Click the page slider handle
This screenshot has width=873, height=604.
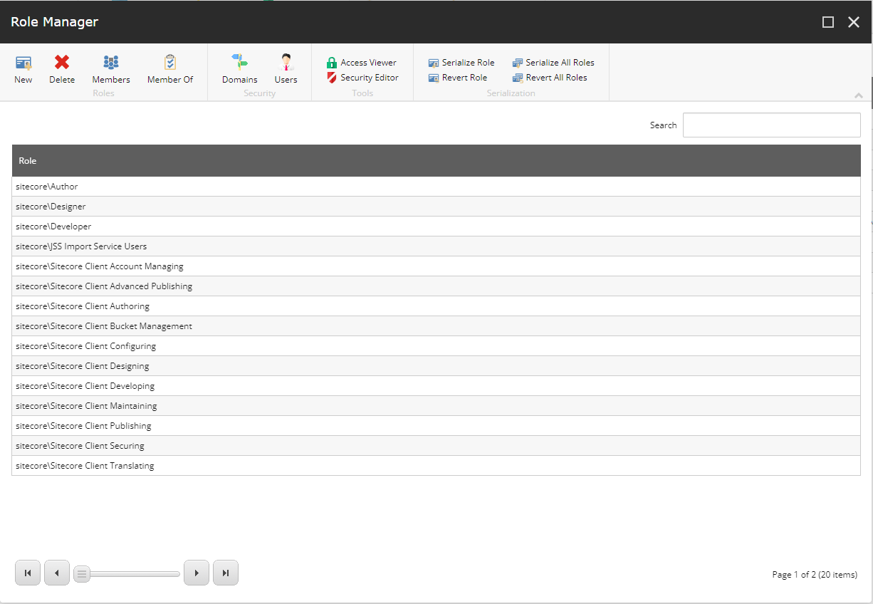(82, 573)
